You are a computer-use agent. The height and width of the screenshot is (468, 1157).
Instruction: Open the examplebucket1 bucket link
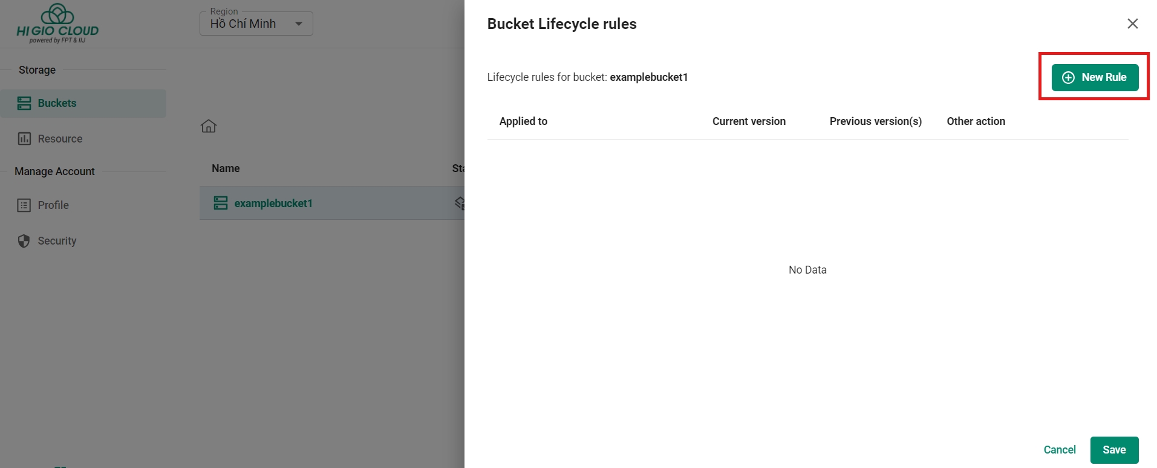(x=273, y=204)
